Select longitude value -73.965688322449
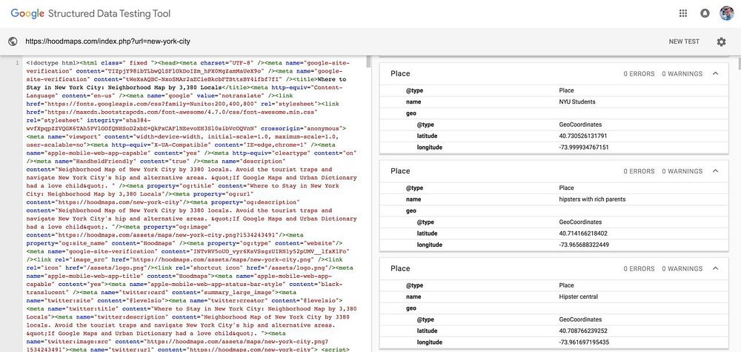 584,245
